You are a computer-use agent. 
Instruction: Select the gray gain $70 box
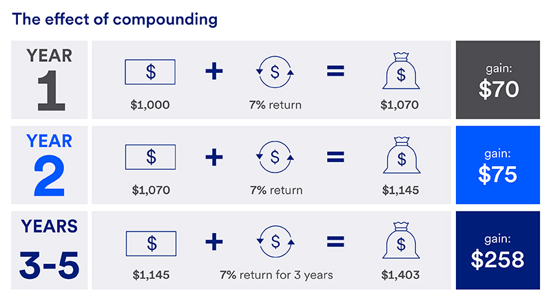[x=498, y=80]
